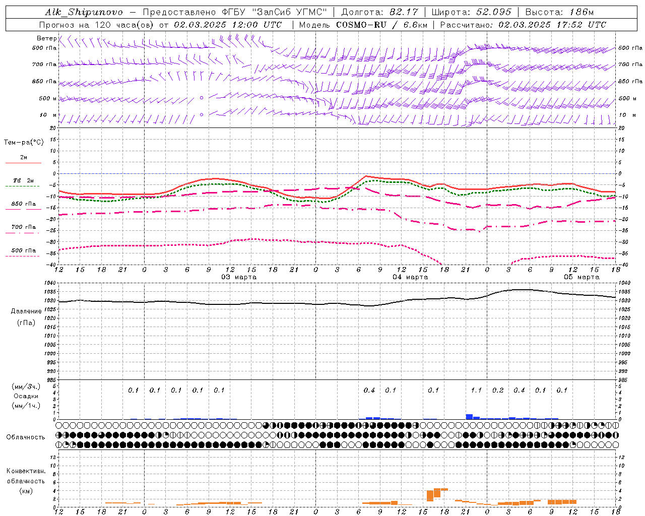Click the '985' value on left pressure axis
This screenshot has width=645, height=516.
point(52,380)
